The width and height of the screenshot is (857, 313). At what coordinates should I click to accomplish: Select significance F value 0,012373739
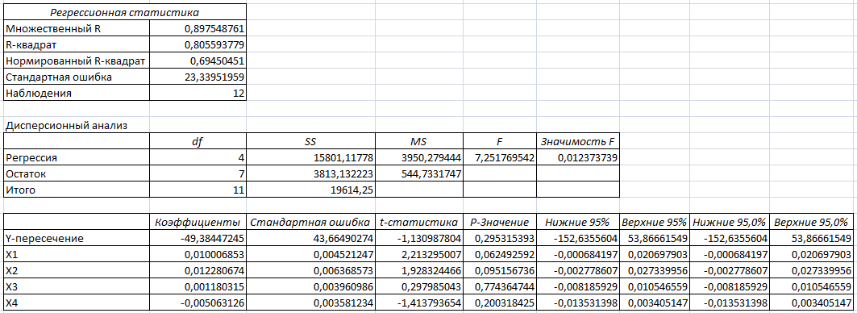click(x=578, y=157)
